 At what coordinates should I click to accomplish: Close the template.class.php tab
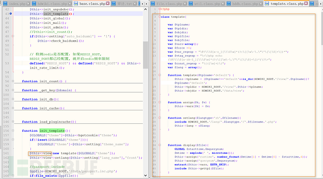306,3
